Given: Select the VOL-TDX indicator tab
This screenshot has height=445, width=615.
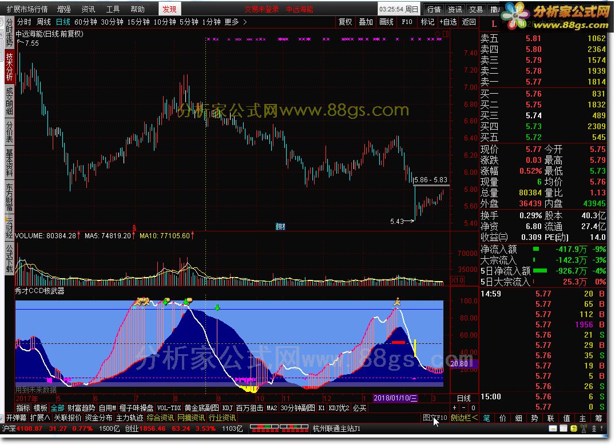Looking at the screenshot, I should click(169, 408).
